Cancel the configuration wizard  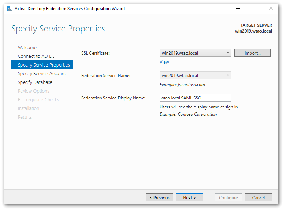[258, 198]
